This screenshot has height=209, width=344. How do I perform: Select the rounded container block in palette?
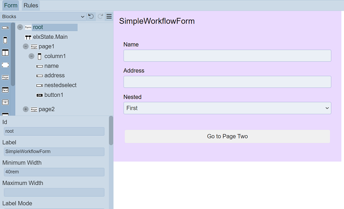point(5,65)
